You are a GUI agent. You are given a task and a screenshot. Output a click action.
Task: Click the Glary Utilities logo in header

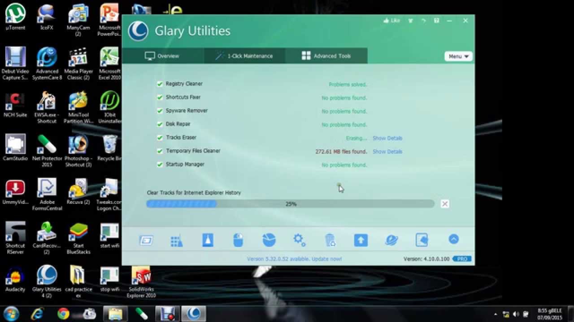tap(138, 31)
